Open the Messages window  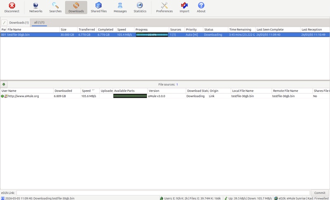point(120,7)
